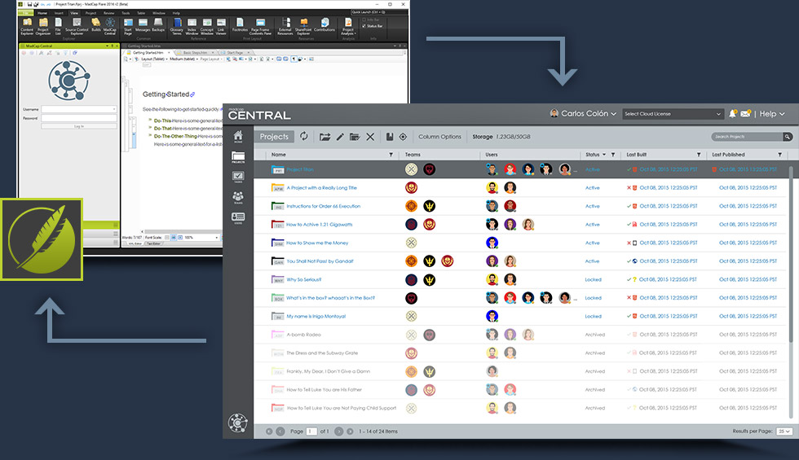Select Home ribbon tab in Flare
Viewport: 799px width, 460px height.
coord(42,13)
